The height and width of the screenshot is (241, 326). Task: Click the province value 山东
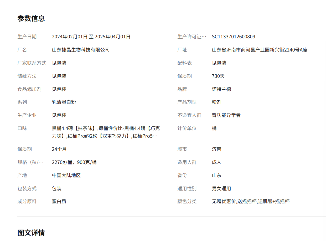(x=217, y=176)
